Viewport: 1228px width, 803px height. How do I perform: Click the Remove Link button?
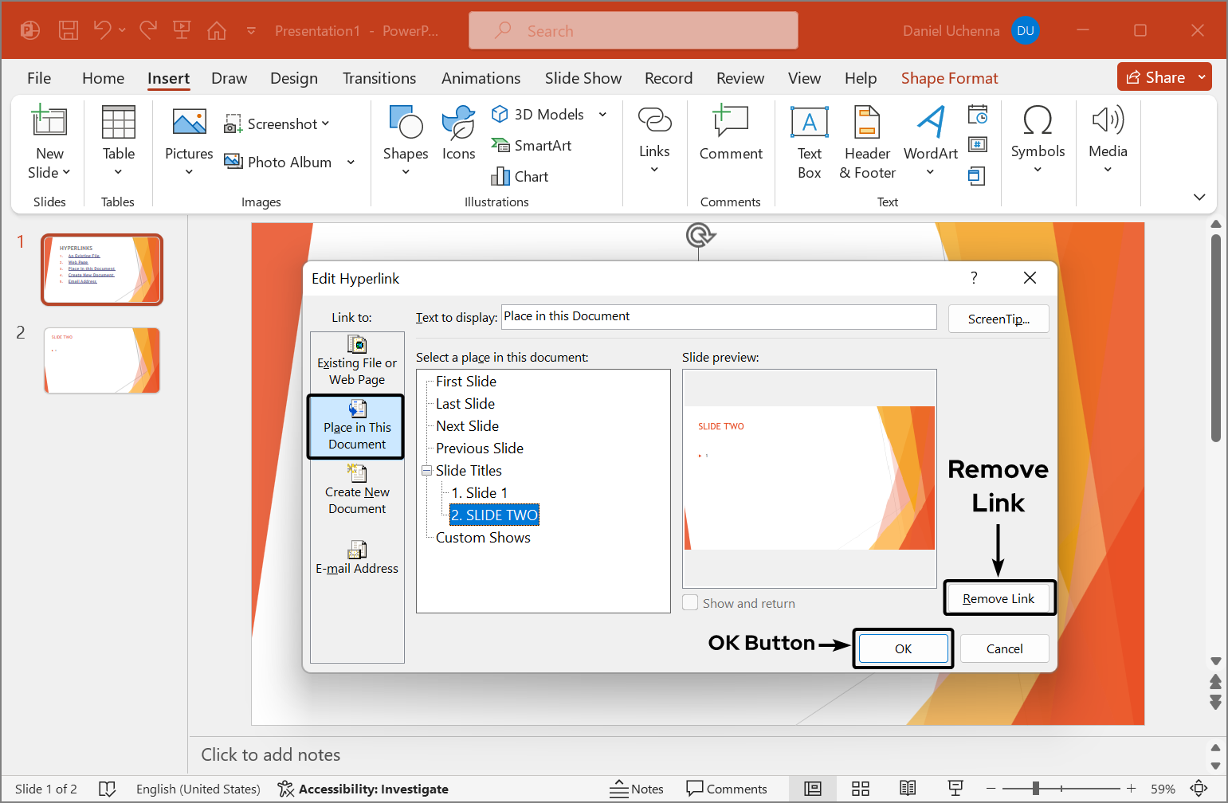point(998,598)
